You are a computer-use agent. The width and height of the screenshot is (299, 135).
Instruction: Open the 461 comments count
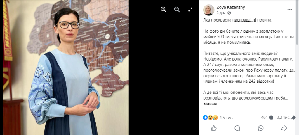pyautogui.click(x=267, y=118)
